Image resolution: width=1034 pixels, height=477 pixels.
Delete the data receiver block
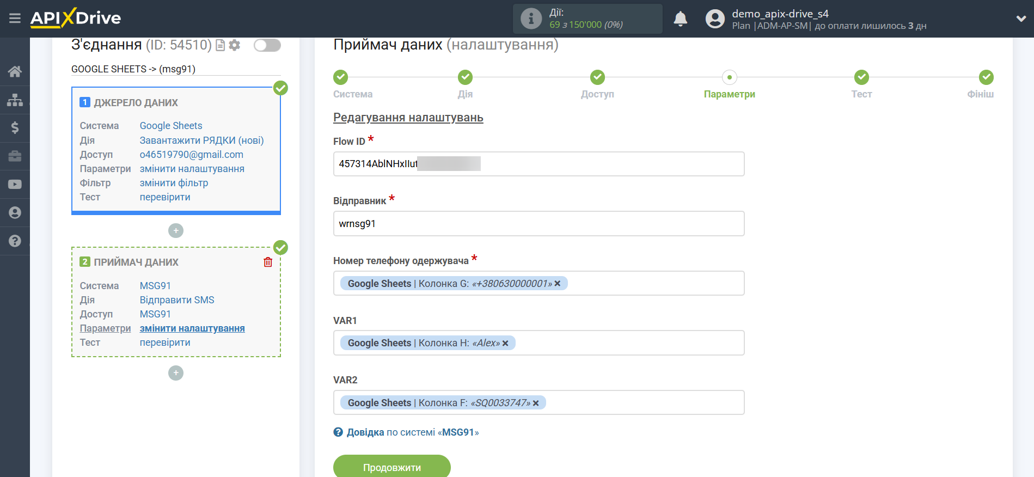pyautogui.click(x=268, y=262)
